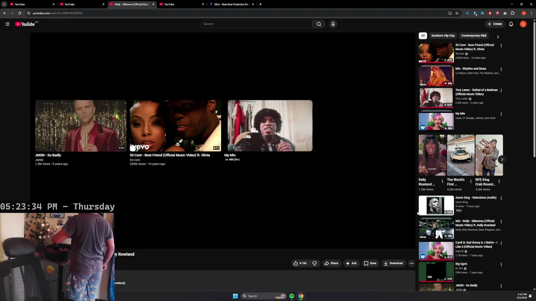Download the video
This screenshot has width=536, height=301.
coord(394,263)
